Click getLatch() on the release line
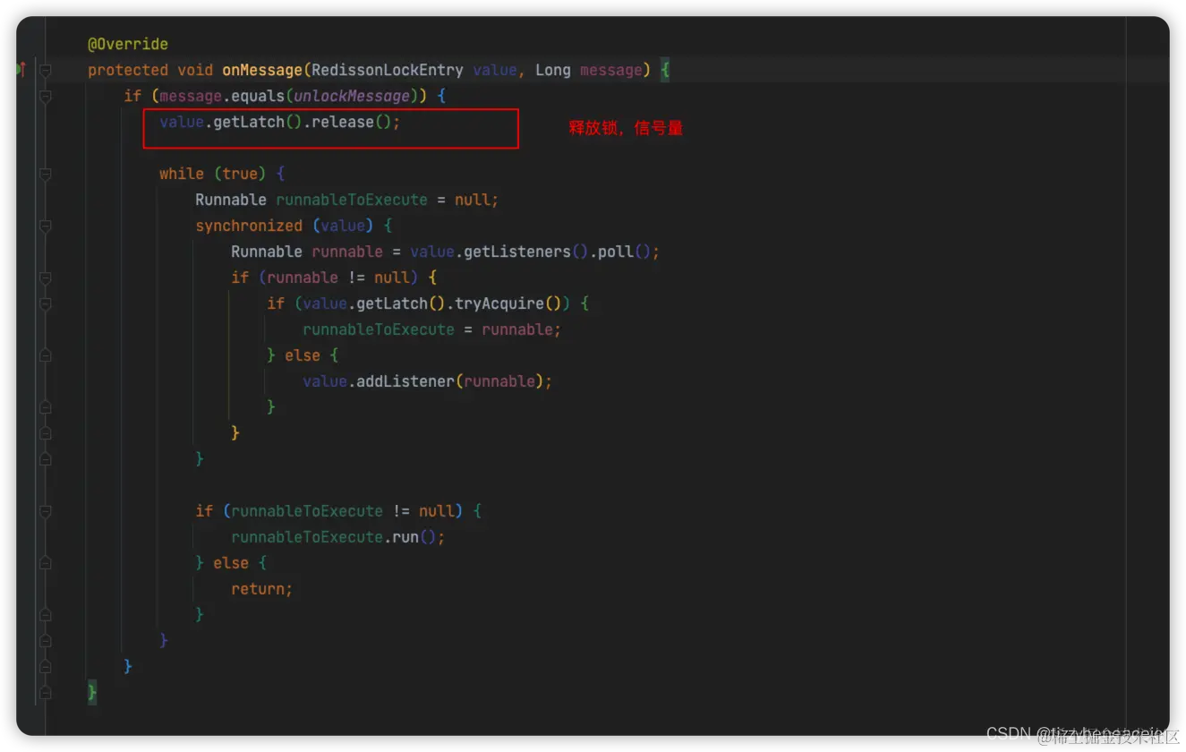 click(258, 122)
